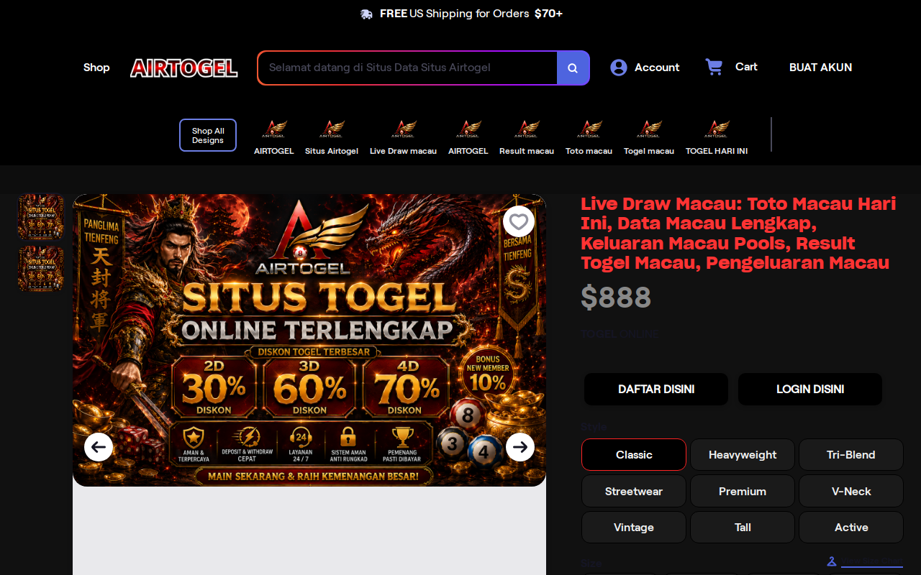Image resolution: width=921 pixels, height=575 pixels.
Task: Click the LOGIN DISINI button
Action: (810, 389)
